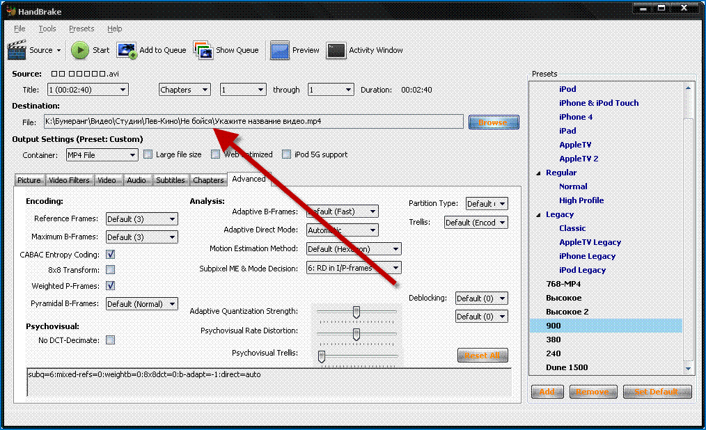Select the AppleTV 2 preset
706x430 pixels.
(x=579, y=159)
